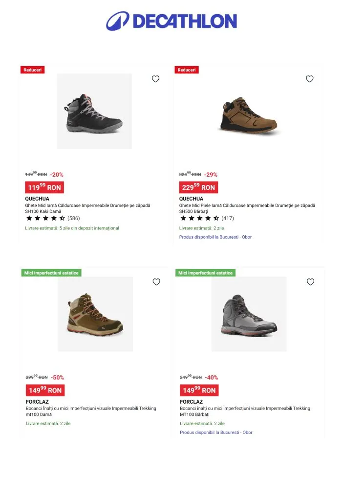Screen dimensions: 343x479
Task: Toggle wishlist heart for Forclaz MT100 Bărbați
Action: click(x=310, y=282)
